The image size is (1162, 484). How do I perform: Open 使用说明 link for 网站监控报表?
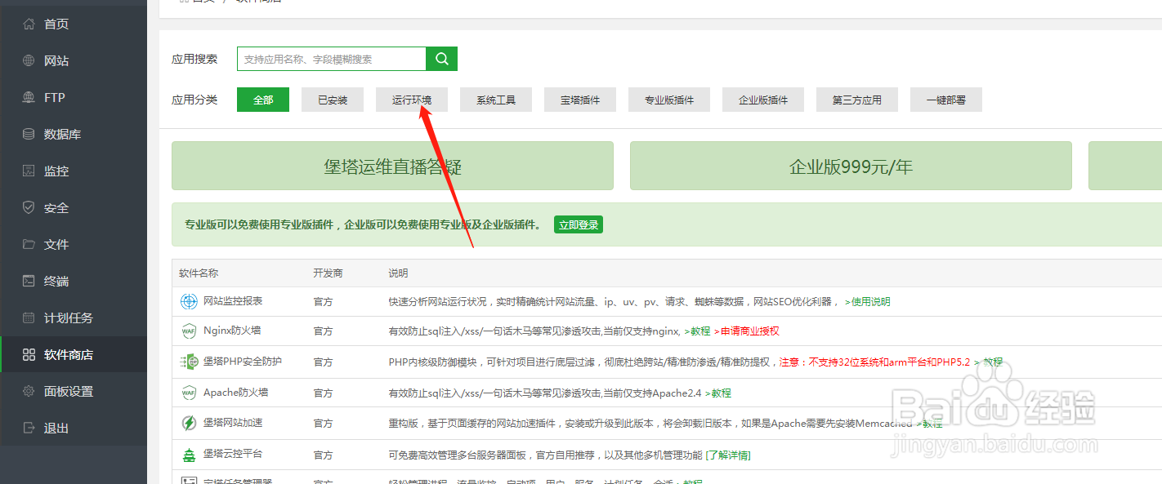[871, 301]
